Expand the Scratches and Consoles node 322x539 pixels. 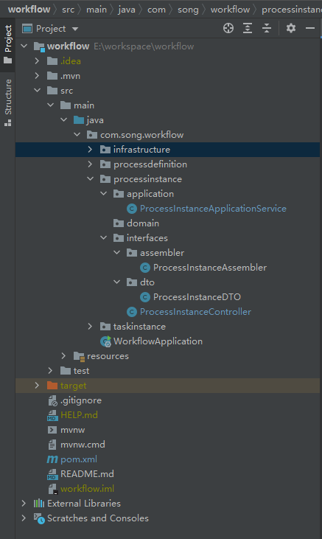click(x=24, y=518)
